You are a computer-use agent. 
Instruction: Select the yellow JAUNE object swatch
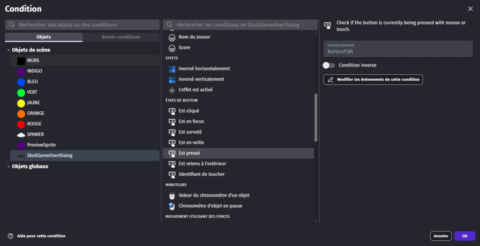point(21,103)
